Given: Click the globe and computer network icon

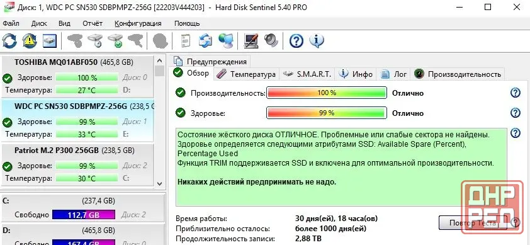Looking at the screenshot, I should (x=225, y=41).
